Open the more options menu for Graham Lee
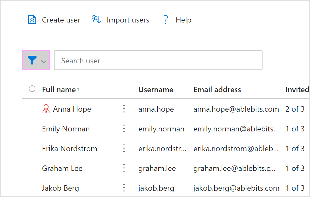Screen dimensions: 310x197 coord(124,168)
